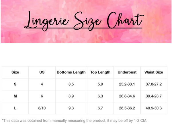Image resolution: width=172 pixels, height=127 pixels.
Task: Click the M size row label
Action: point(15,96)
